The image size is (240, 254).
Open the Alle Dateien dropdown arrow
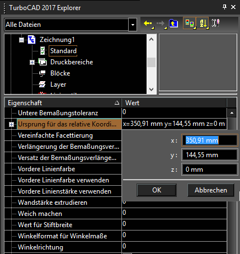pos(133,25)
